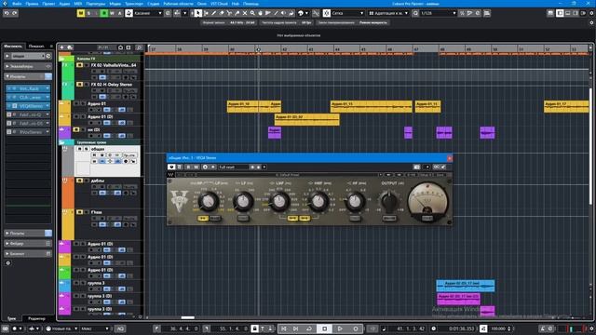Open the top-right setup gear icon
Image resolution: width=596 pixels, height=335 pixels.
pyautogui.click(x=591, y=13)
